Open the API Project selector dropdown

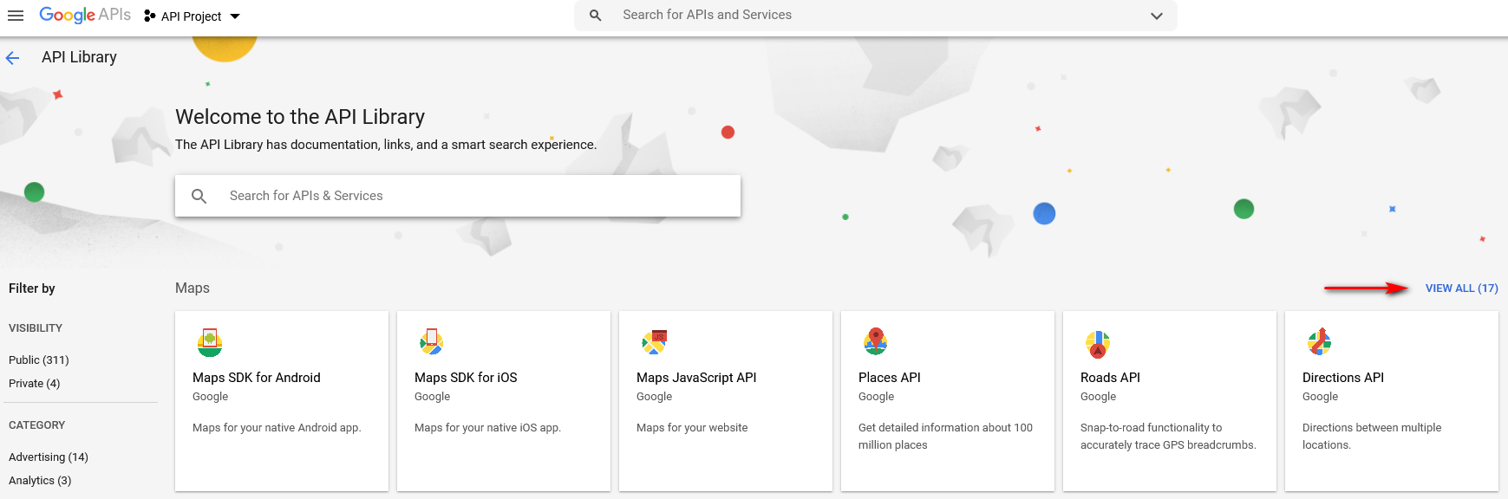tap(192, 16)
